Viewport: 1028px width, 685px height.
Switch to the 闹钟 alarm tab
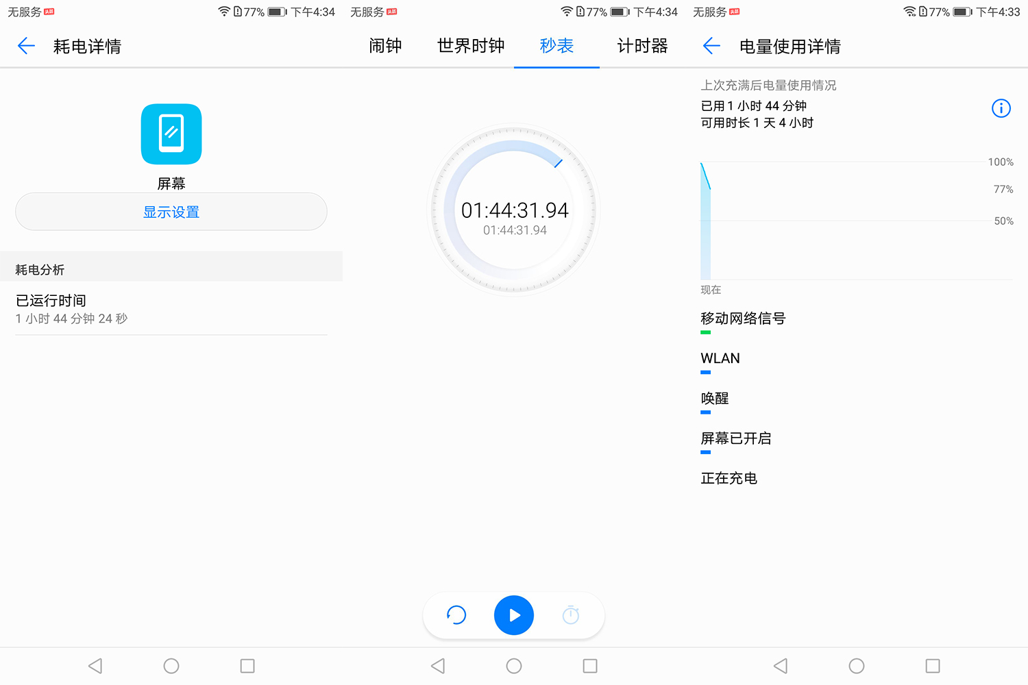pos(384,46)
